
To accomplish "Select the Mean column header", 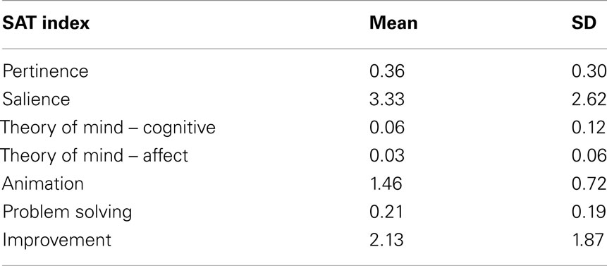I will tap(393, 23).
